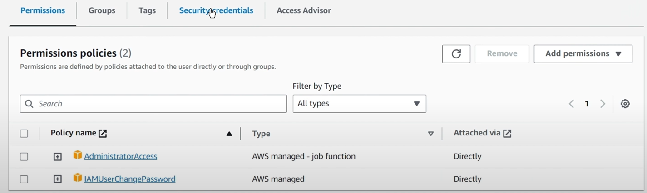The width and height of the screenshot is (647, 193).
Task: Click the orange AdministratorAccess policy cube icon
Action: click(78, 155)
